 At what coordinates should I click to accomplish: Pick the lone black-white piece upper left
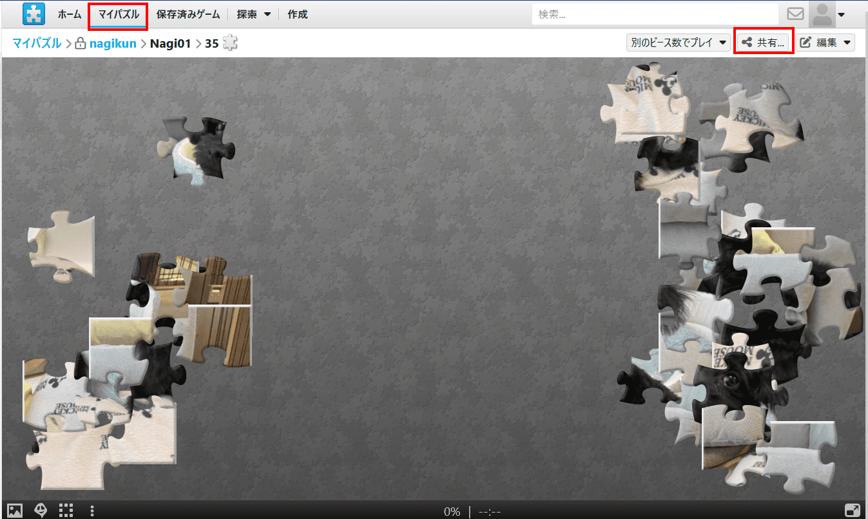(x=197, y=151)
